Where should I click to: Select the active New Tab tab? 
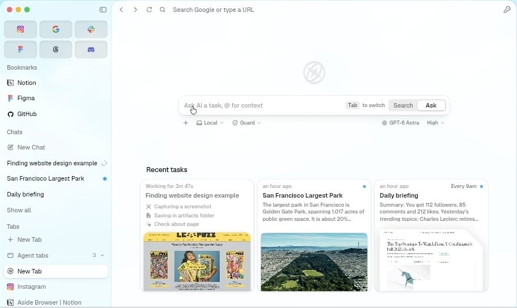point(55,271)
